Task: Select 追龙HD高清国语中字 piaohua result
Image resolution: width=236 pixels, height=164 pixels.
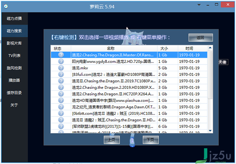Action: [x=129, y=100]
